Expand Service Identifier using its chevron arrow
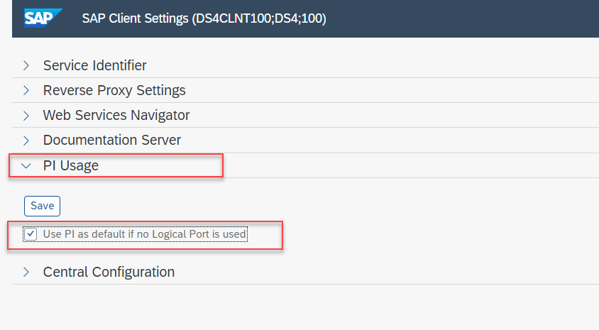599x330 pixels. pos(26,66)
